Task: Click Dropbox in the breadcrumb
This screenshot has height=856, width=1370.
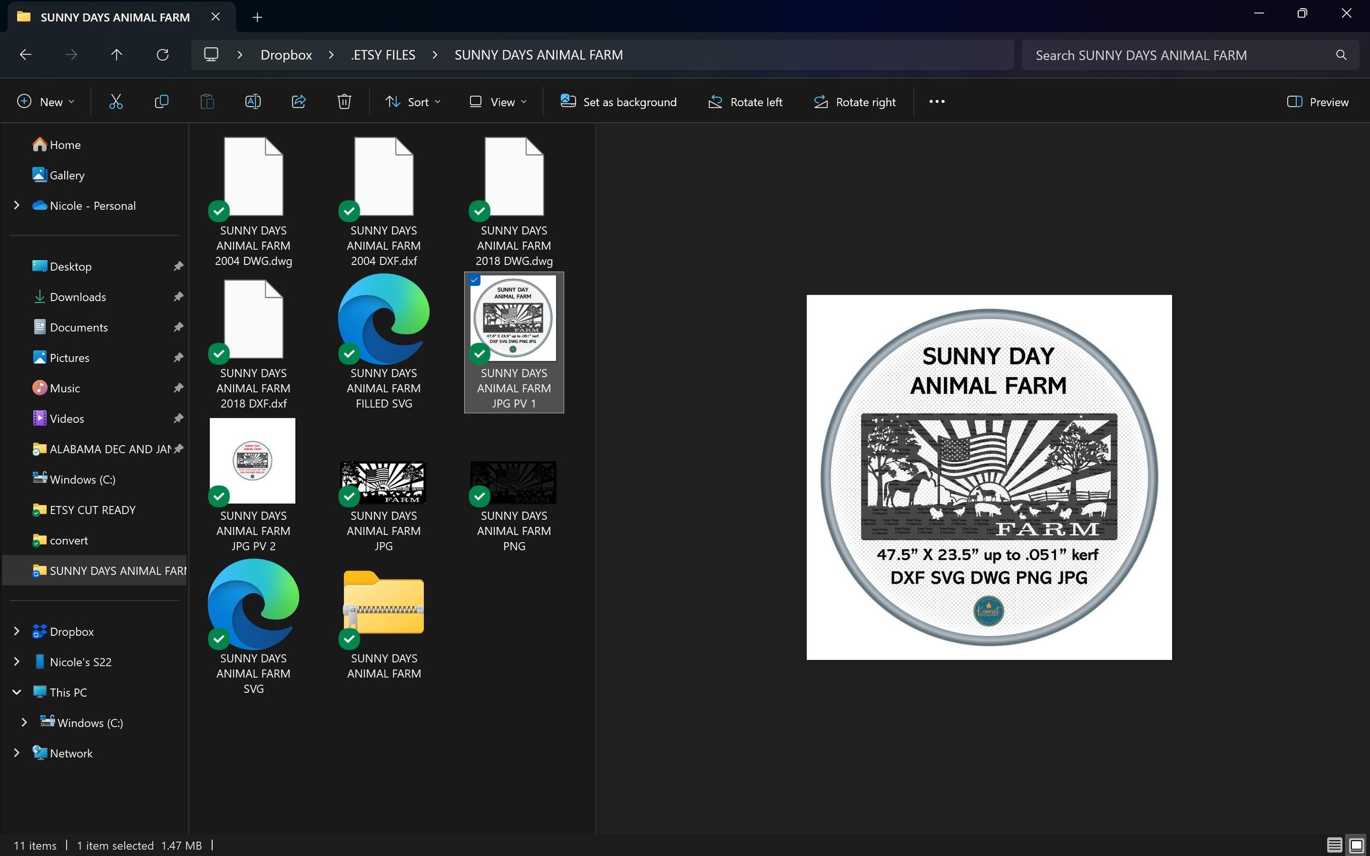Action: 286,55
